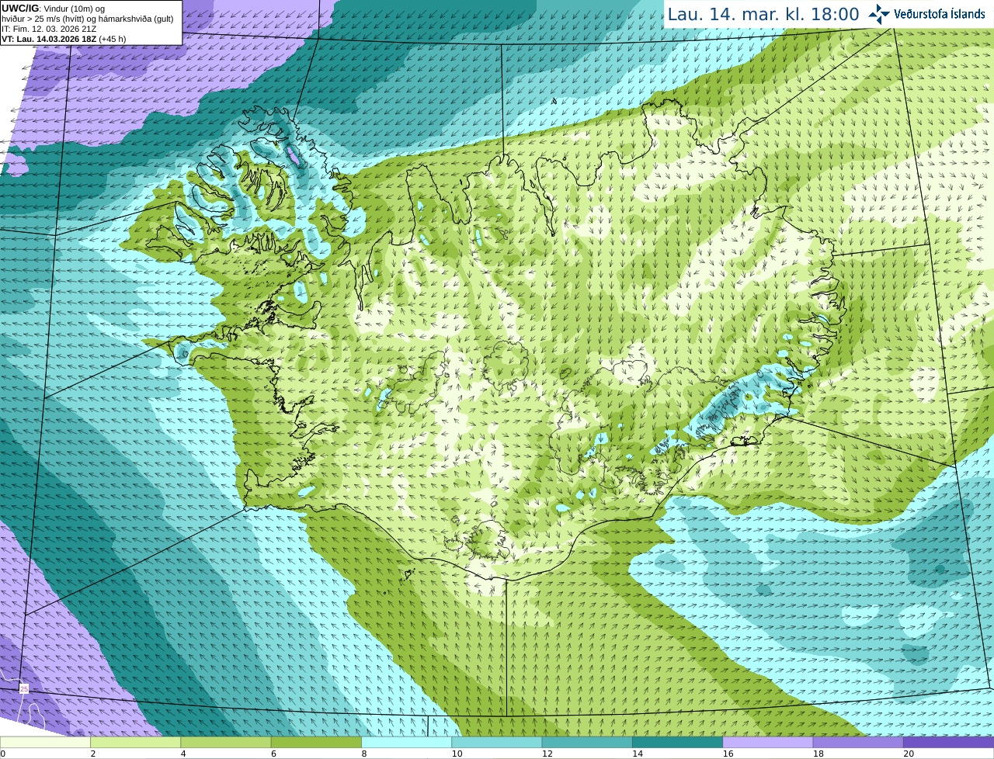Select the 10–12 m/s turquoise swatch
The width and height of the screenshot is (994, 759).
497,742
